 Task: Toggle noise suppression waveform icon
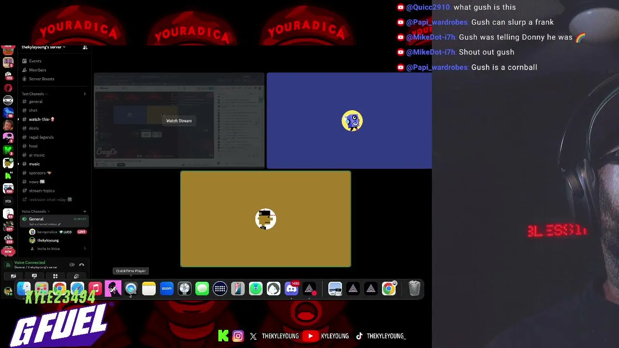point(72,265)
